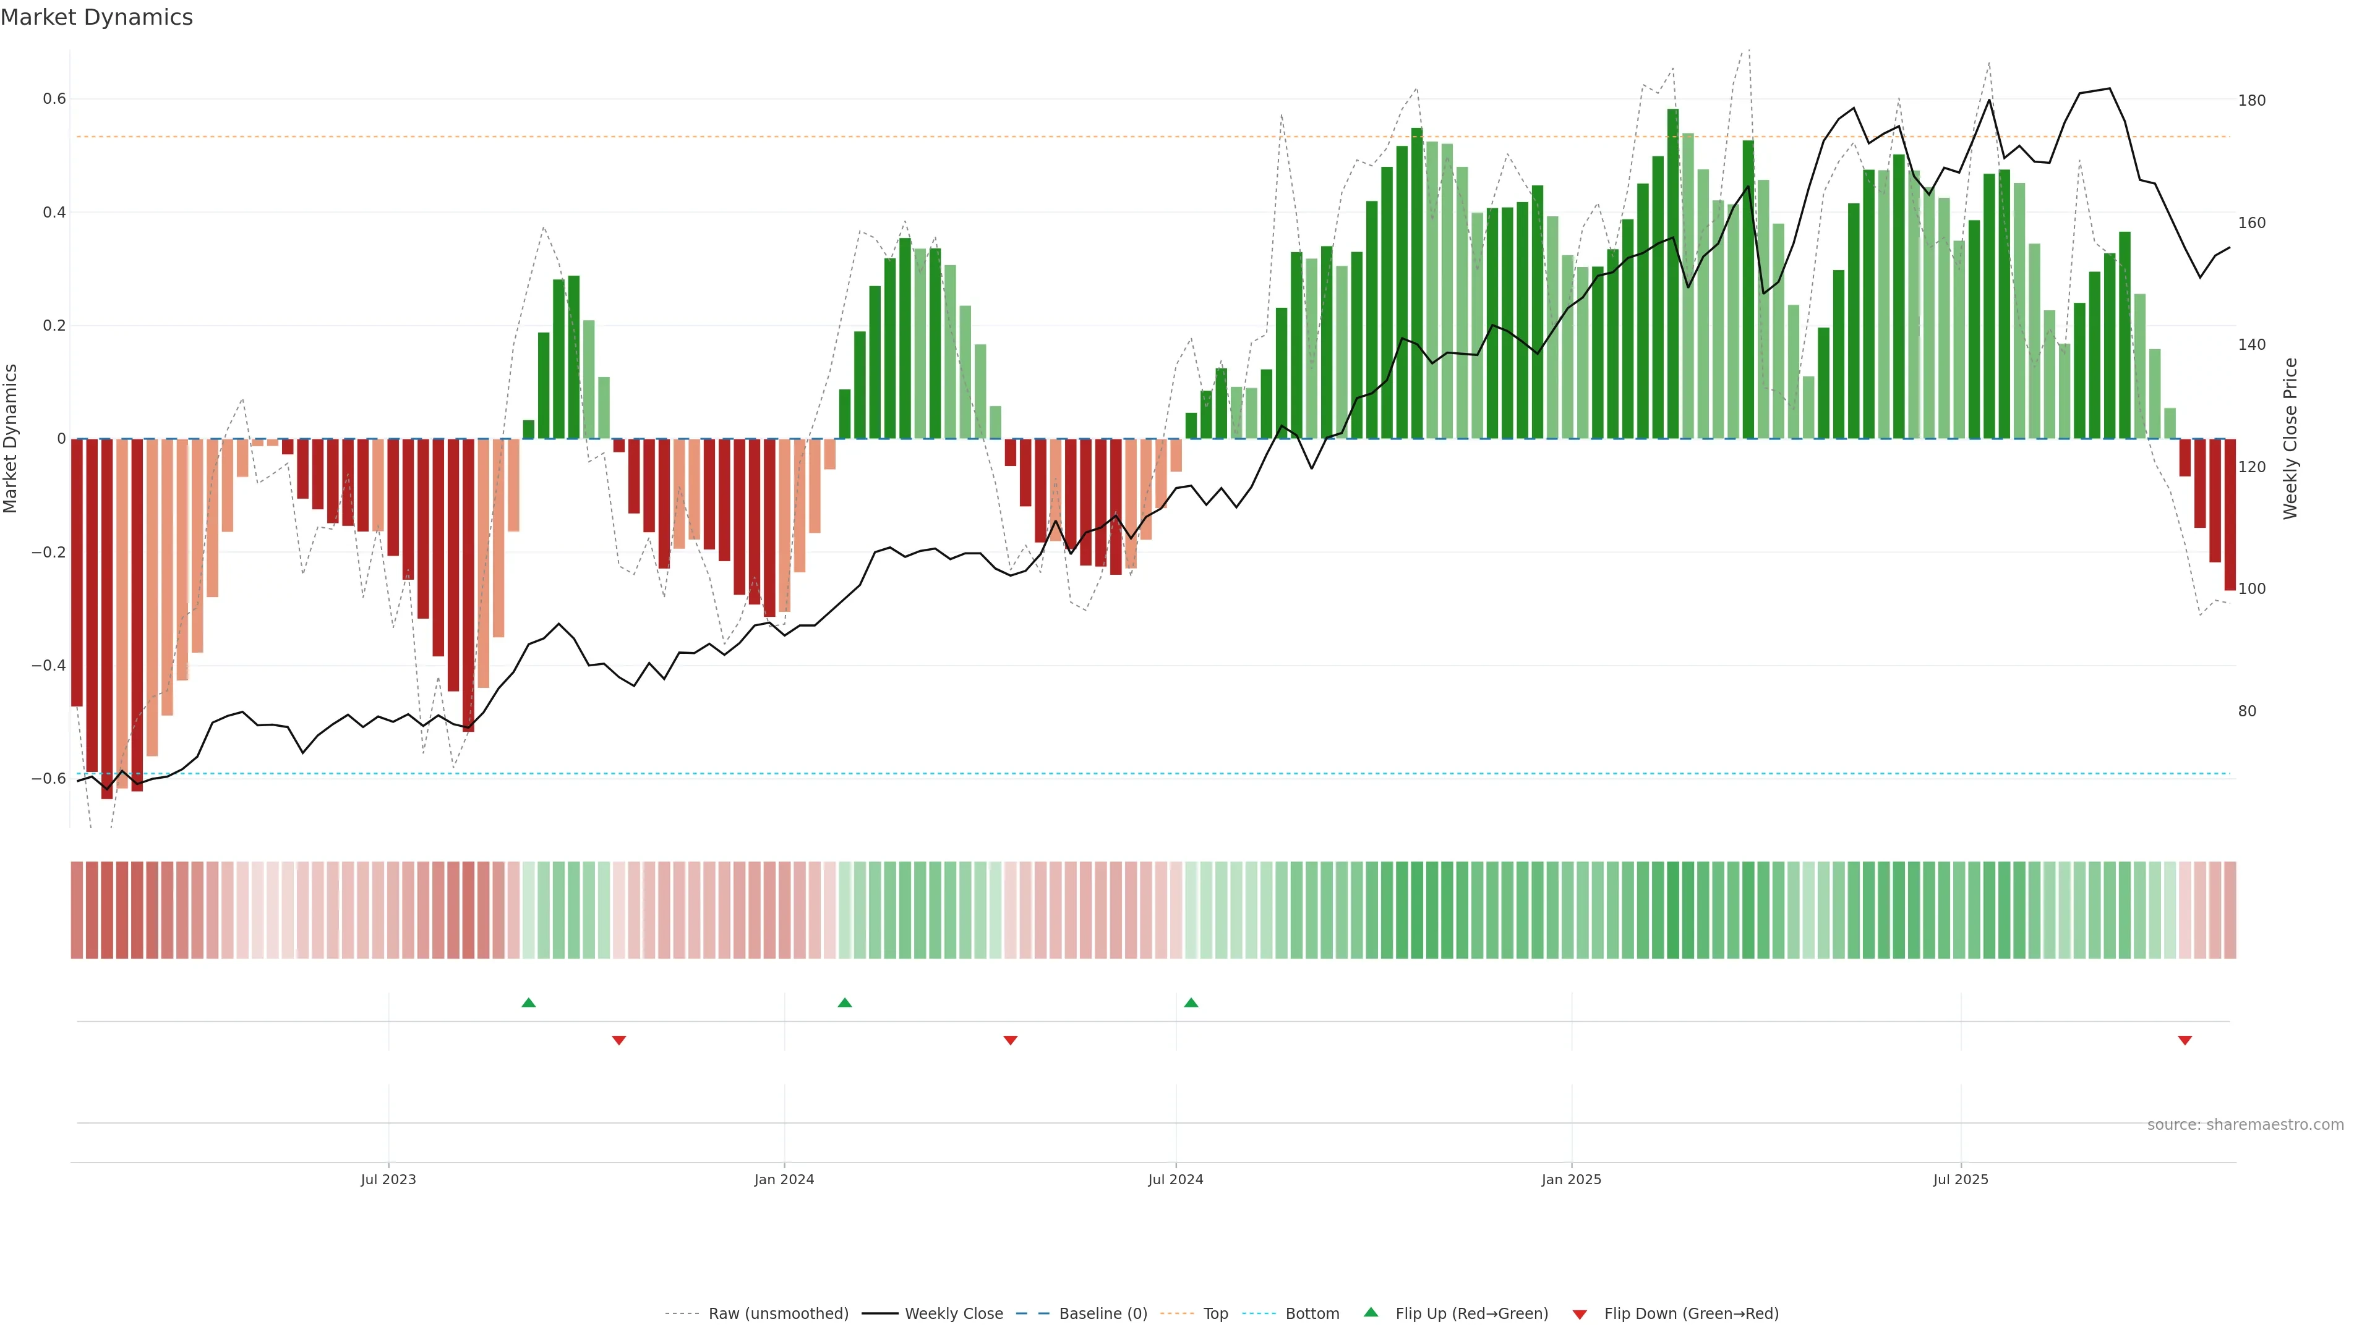This screenshot has height=1335, width=2375.
Task: Click the Weekly Close Price axis title
Action: [x=2290, y=439]
